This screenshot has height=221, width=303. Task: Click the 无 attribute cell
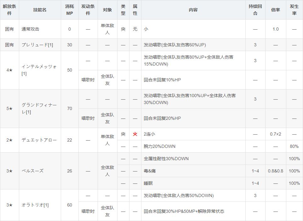tap(135, 29)
